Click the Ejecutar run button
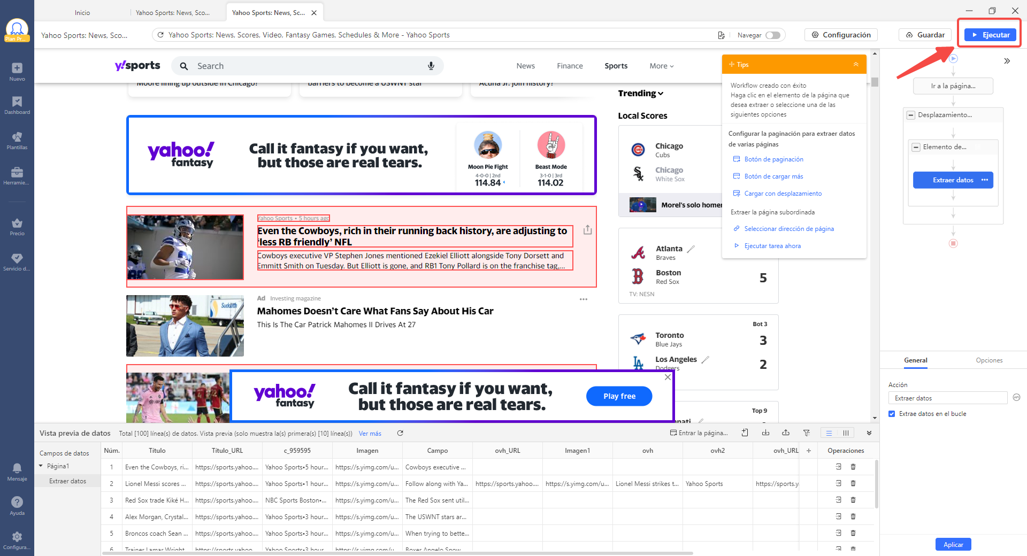The image size is (1027, 556). (990, 35)
